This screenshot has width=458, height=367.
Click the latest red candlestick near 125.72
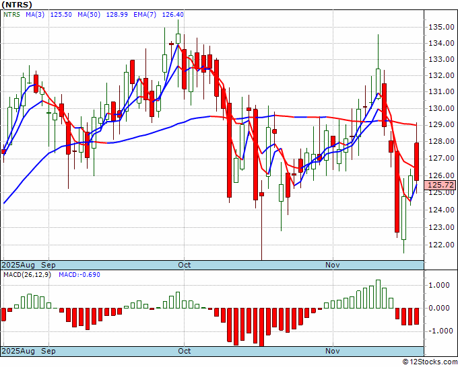click(x=416, y=161)
